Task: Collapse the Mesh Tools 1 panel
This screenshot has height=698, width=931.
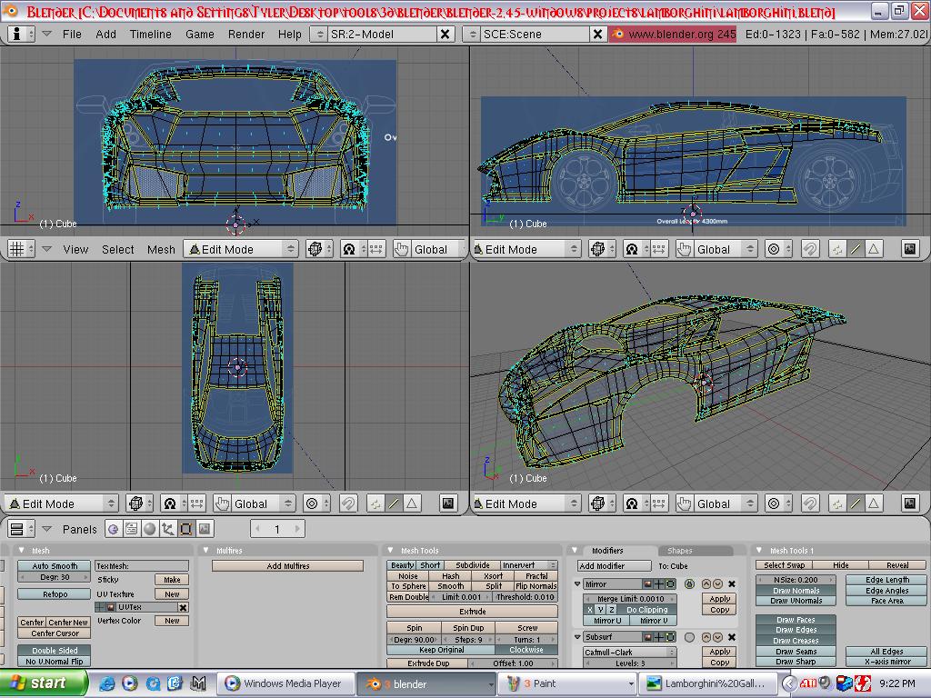Action: point(759,550)
